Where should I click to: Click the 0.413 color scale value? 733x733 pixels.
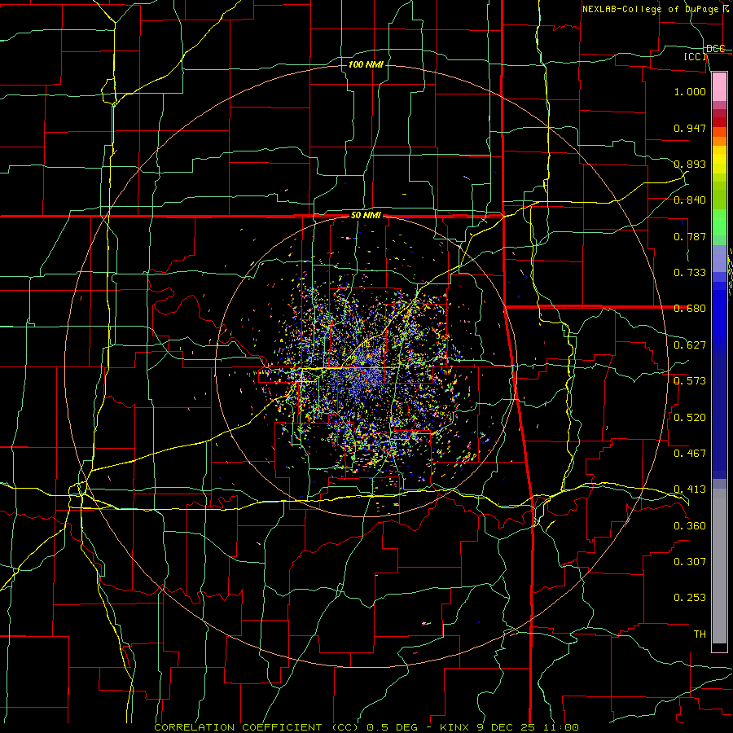[690, 489]
